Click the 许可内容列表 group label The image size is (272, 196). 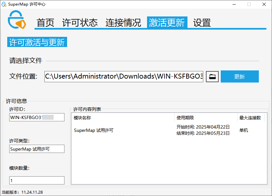(x=87, y=109)
